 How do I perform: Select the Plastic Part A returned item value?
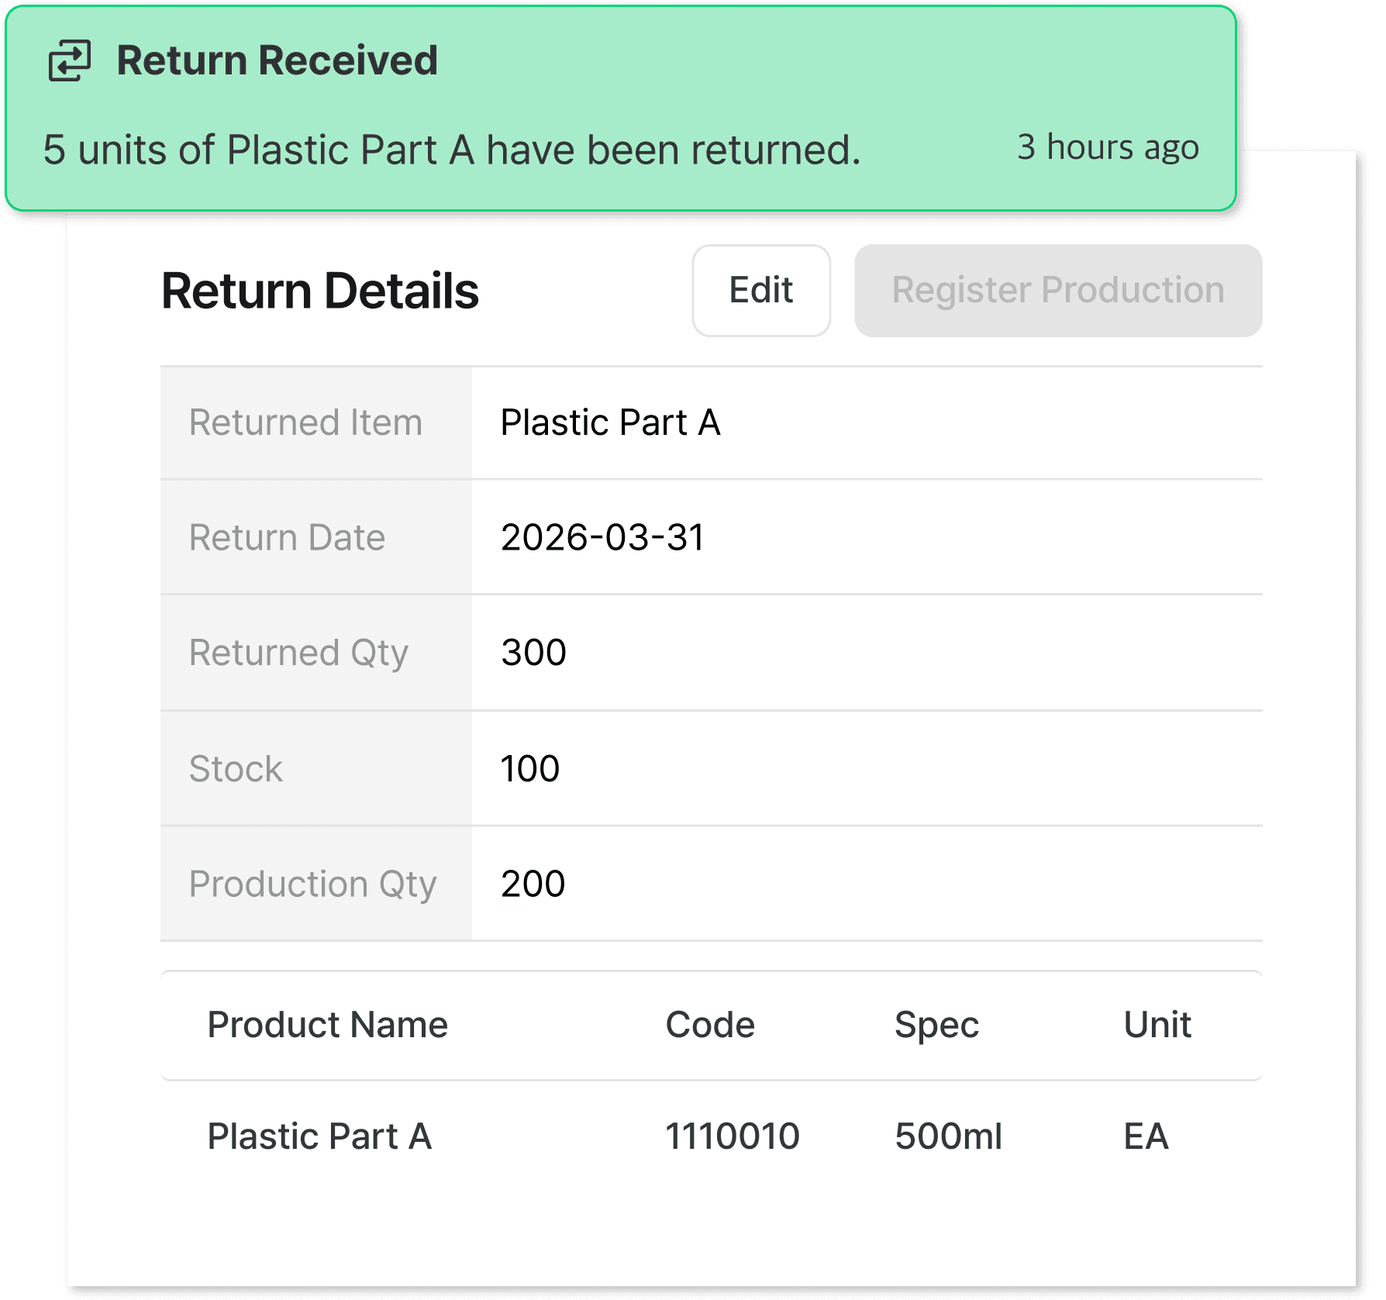click(x=610, y=423)
